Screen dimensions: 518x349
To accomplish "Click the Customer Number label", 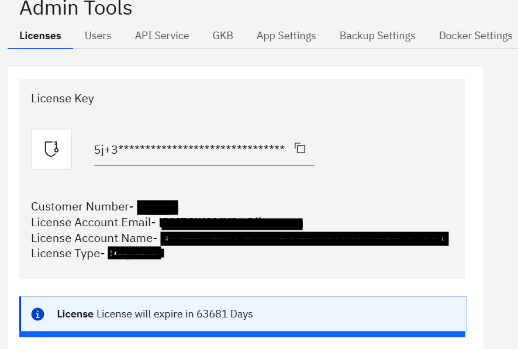I will click(82, 206).
